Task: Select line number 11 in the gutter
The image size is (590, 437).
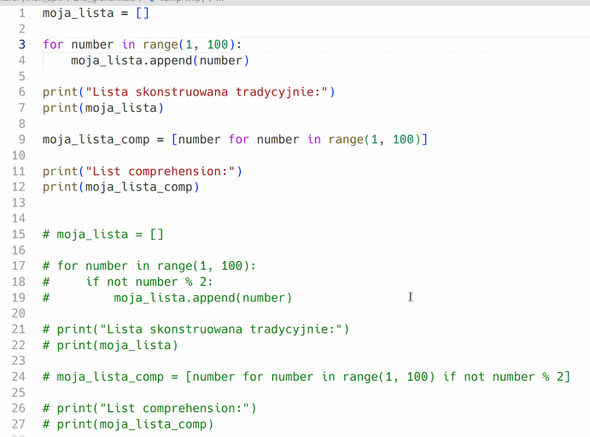Action: pyautogui.click(x=19, y=171)
